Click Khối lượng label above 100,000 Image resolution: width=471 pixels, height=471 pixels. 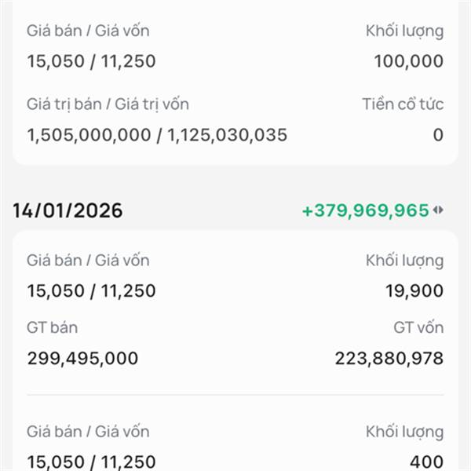tap(404, 31)
